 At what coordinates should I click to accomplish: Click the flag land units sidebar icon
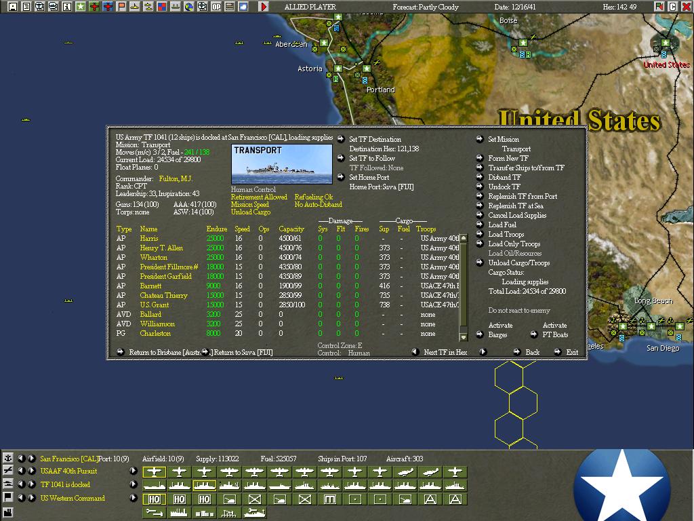coord(7,497)
